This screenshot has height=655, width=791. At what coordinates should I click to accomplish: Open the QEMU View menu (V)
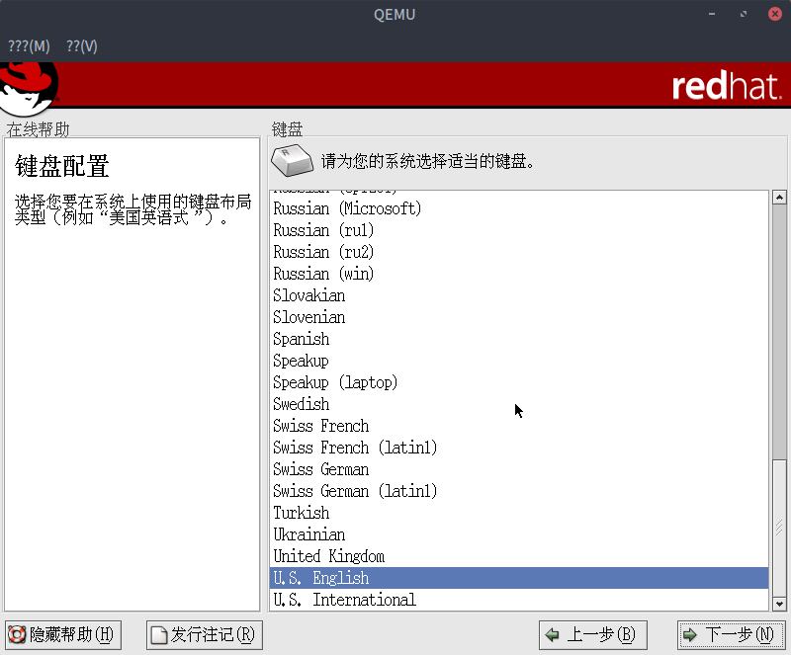pos(82,46)
